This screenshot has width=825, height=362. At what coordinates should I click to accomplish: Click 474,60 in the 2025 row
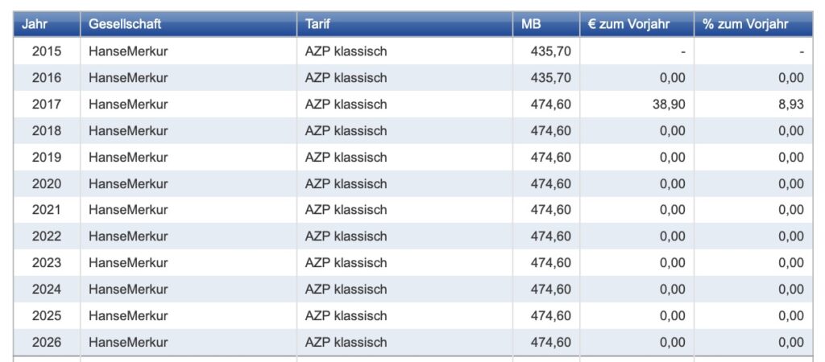click(x=551, y=316)
